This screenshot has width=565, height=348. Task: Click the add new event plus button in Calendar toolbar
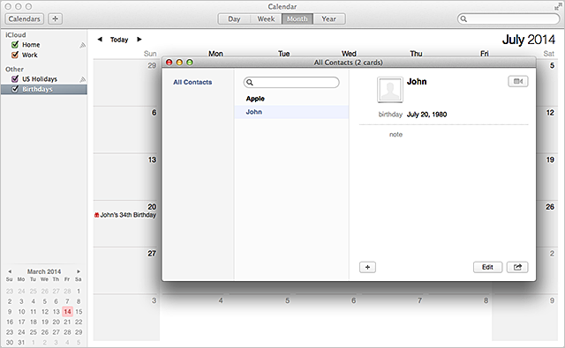55,19
